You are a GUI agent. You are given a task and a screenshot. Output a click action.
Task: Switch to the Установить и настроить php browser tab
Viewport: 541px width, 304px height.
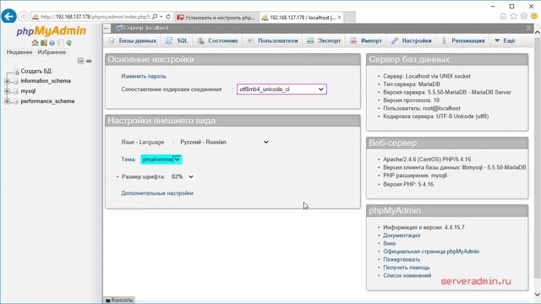coord(216,17)
